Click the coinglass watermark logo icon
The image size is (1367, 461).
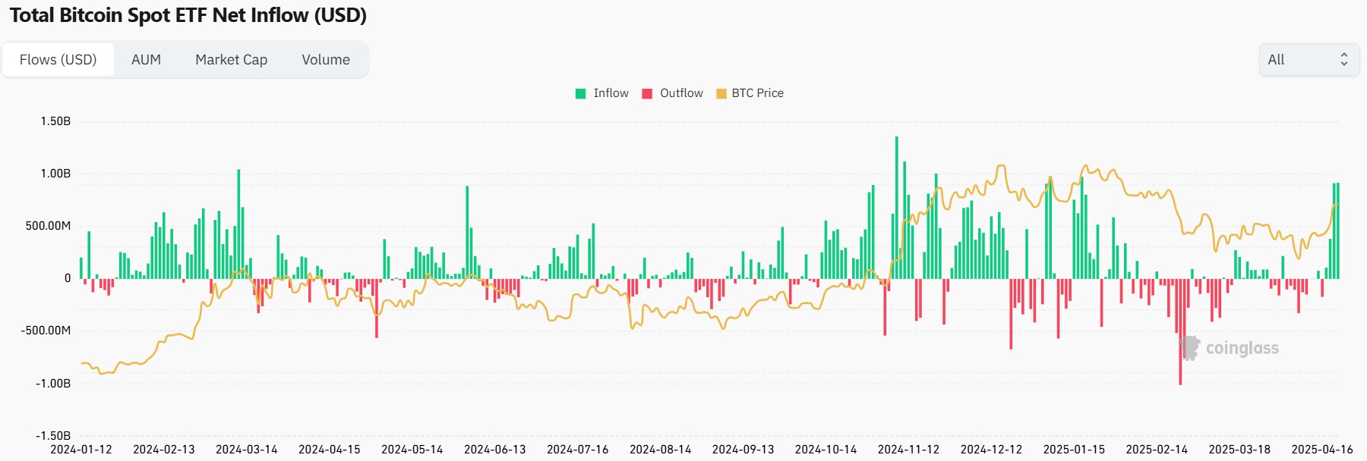1189,348
